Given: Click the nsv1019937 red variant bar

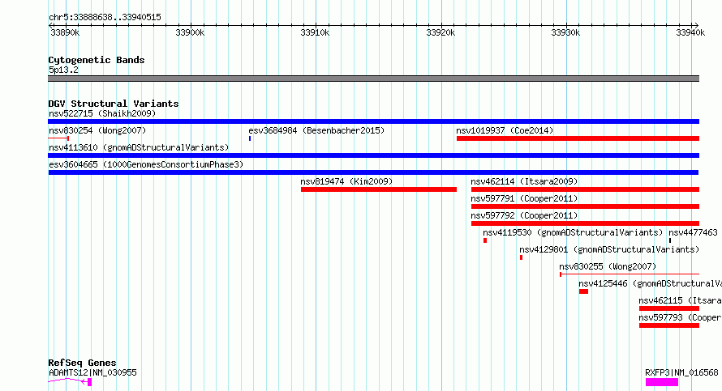Looking at the screenshot, I should coord(578,138).
